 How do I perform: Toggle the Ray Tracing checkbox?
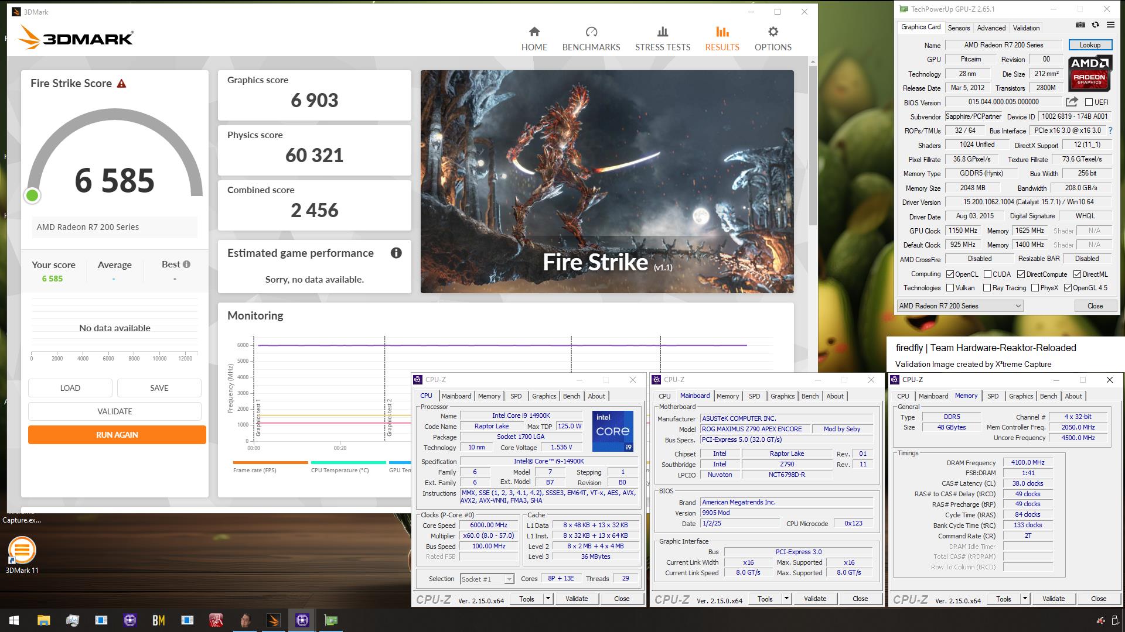pyautogui.click(x=987, y=288)
